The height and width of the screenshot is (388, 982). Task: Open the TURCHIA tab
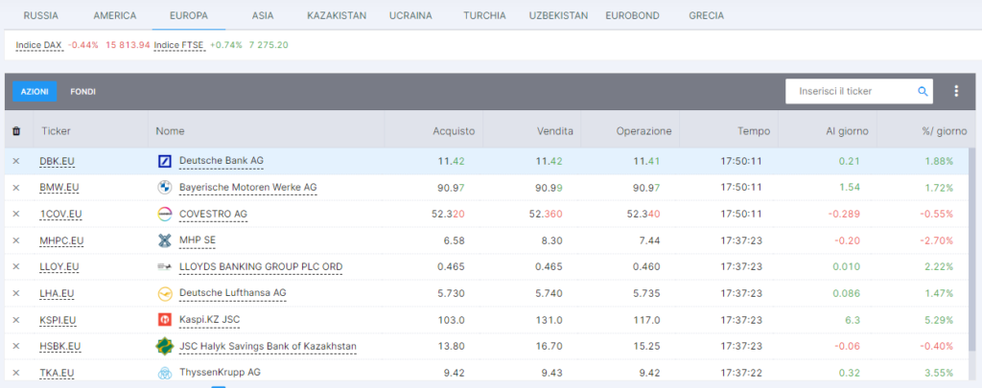(x=484, y=15)
